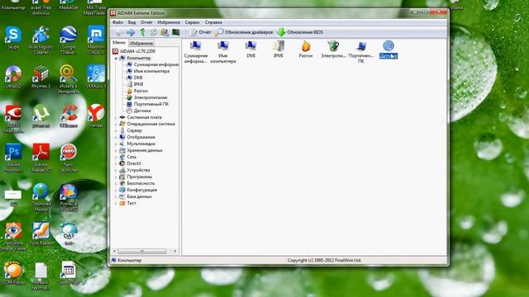Select the Nero launcher desktop shortcut
Image resolution: width=529 pixels, height=297 pixels.
[69, 158]
